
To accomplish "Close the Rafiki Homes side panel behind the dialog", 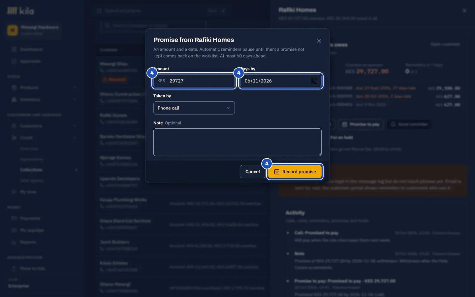I will (x=464, y=11).
